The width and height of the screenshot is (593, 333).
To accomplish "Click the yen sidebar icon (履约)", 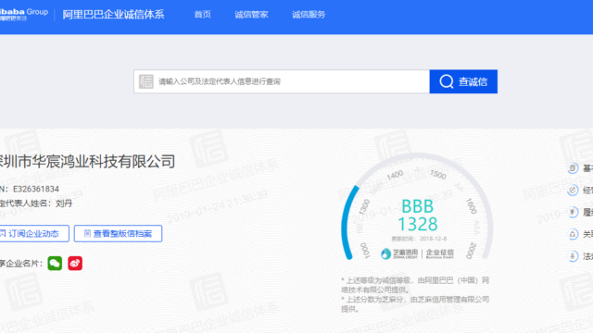I will (x=573, y=212).
